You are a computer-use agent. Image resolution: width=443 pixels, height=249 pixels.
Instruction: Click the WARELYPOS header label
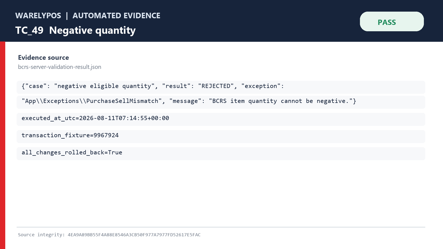point(38,16)
